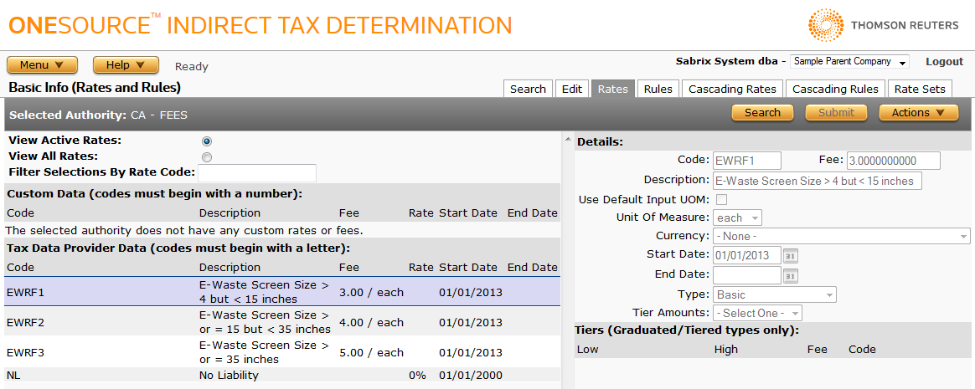Click the Logout link
Screen dimensions: 975x389
coord(944,62)
